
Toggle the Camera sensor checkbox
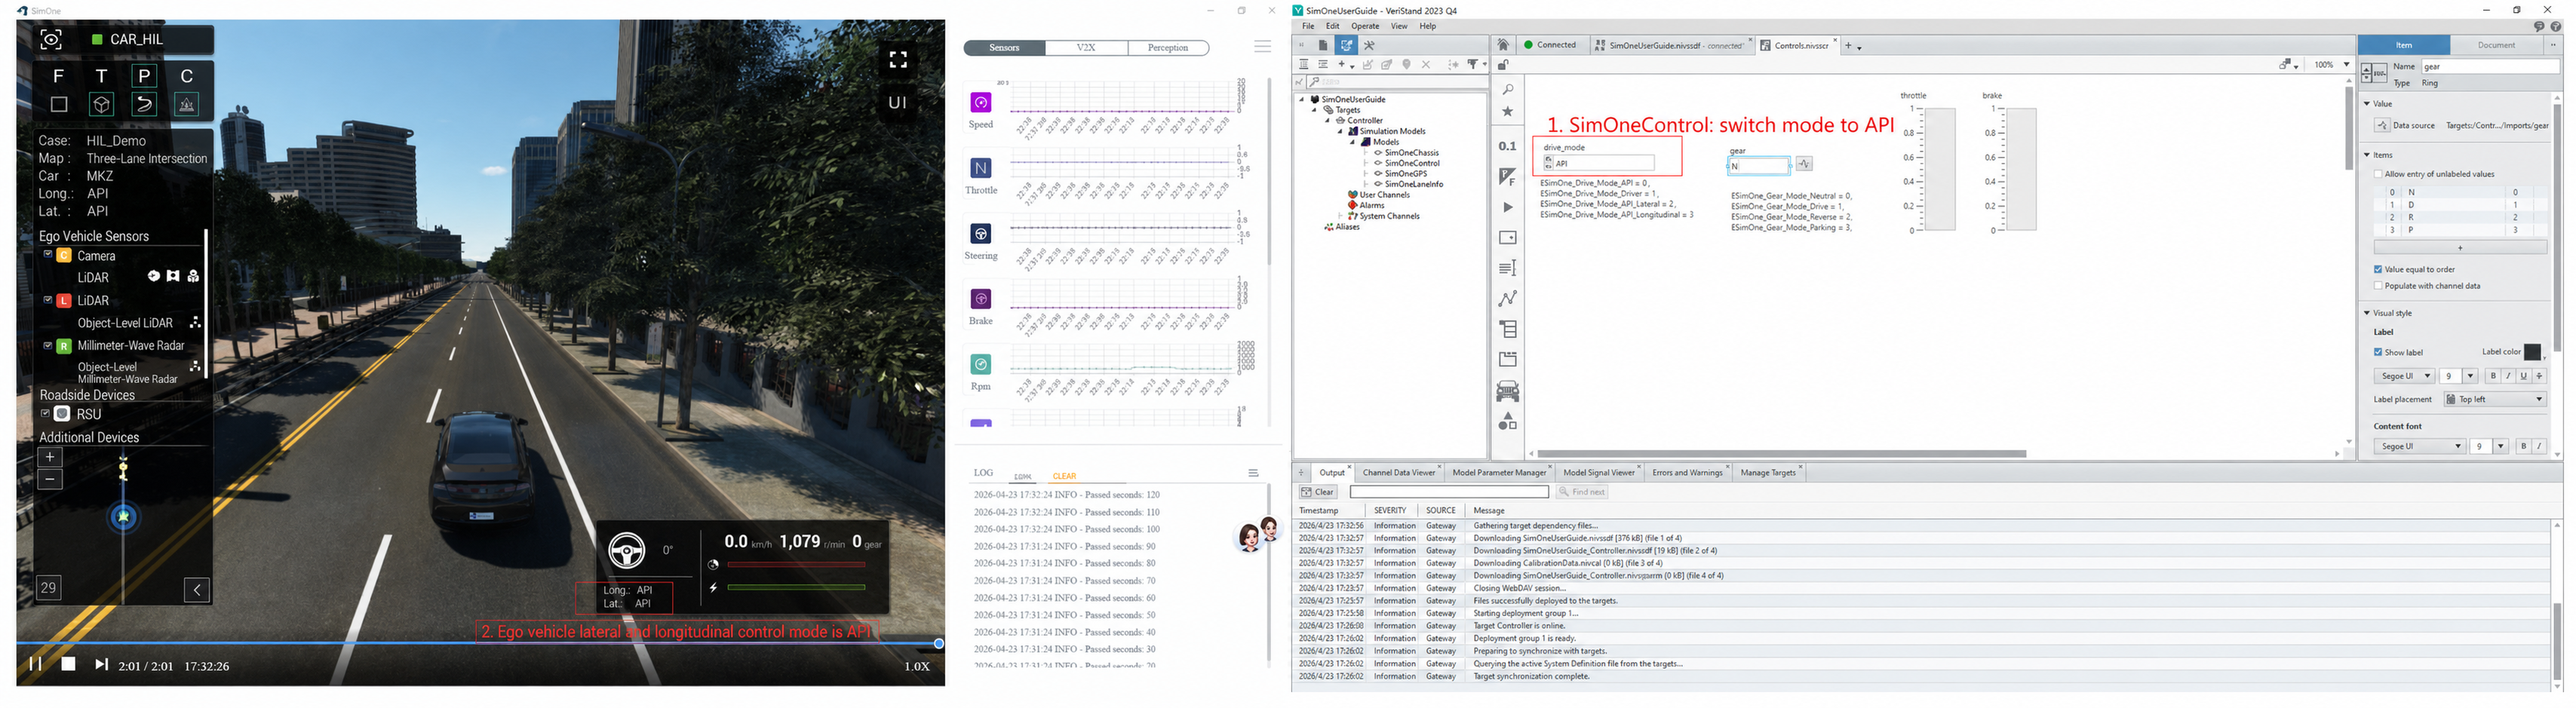[x=47, y=255]
